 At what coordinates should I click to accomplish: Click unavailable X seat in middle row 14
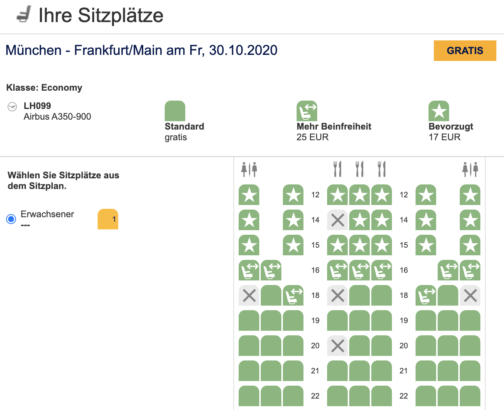click(x=337, y=220)
